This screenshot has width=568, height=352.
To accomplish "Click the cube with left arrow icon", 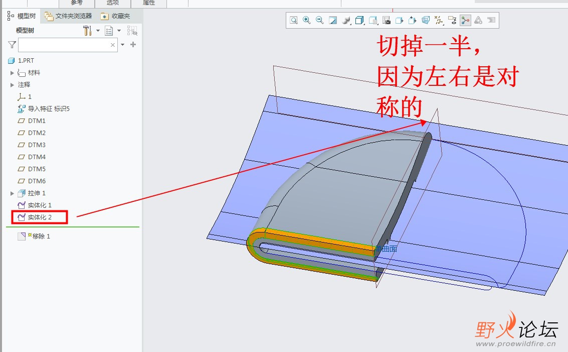I will [x=400, y=20].
